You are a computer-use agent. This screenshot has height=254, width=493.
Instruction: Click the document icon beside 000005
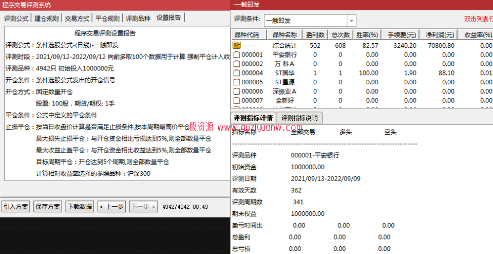(236, 82)
